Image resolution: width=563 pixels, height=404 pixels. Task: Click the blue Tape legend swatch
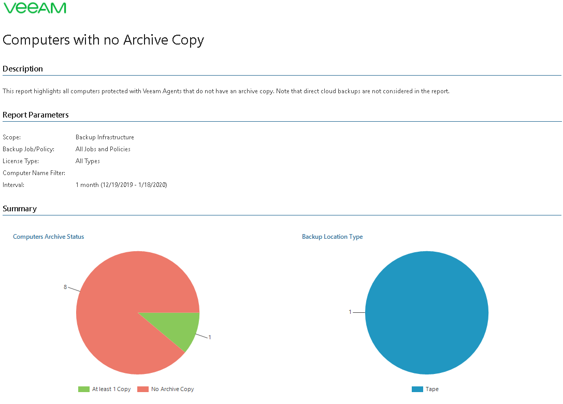click(x=417, y=389)
